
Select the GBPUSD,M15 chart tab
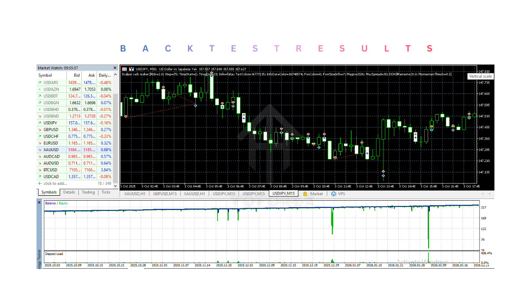coord(165,194)
